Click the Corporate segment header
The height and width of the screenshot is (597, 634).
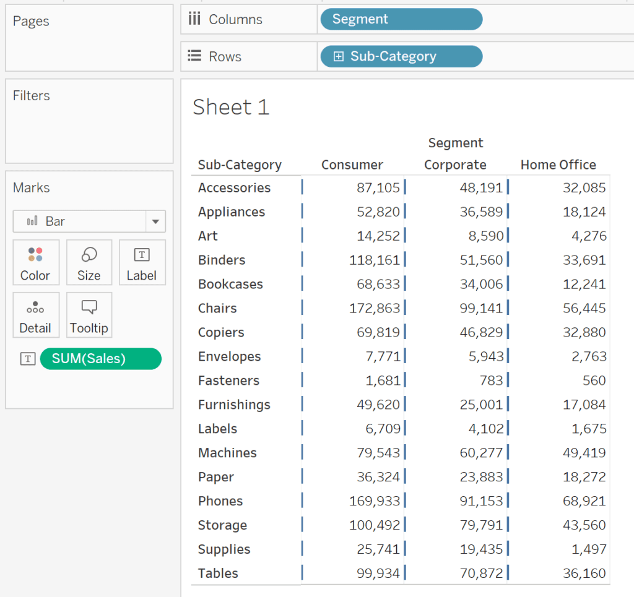click(455, 165)
